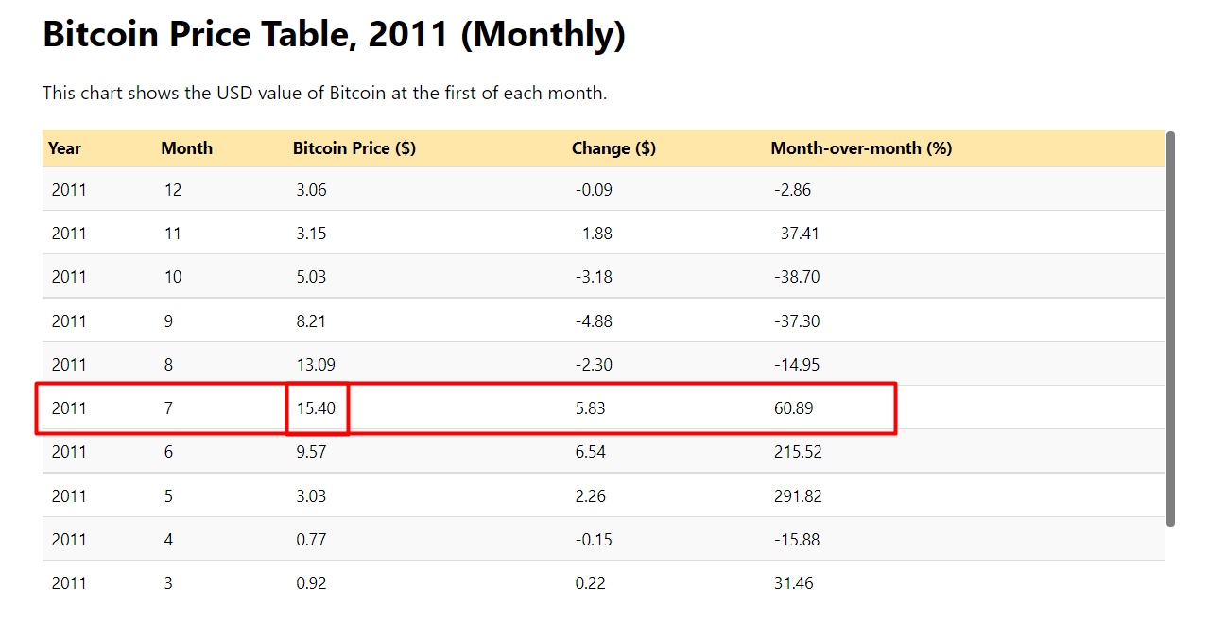Click change value 6.54

(590, 452)
